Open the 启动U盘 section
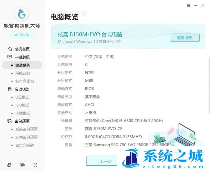This screenshot has height=171, width=210. [x=22, y=89]
